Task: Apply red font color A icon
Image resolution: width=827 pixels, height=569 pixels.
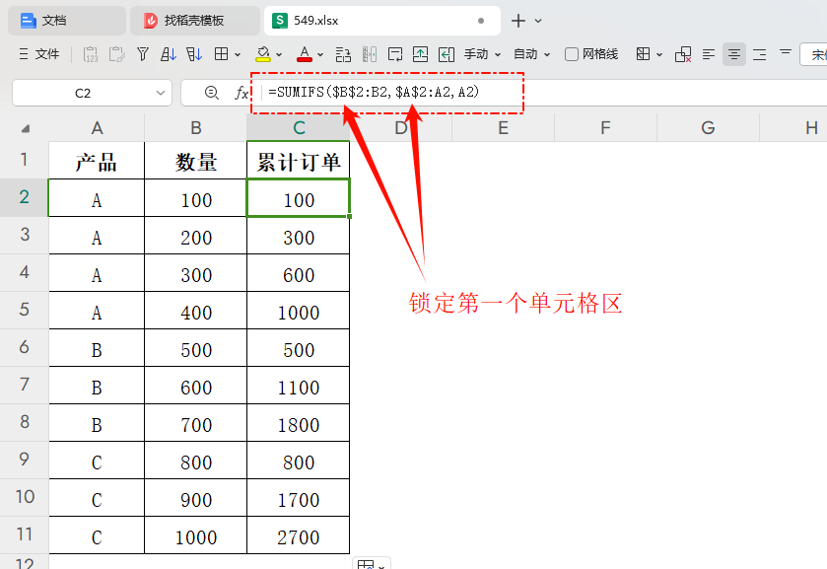Action: point(305,54)
